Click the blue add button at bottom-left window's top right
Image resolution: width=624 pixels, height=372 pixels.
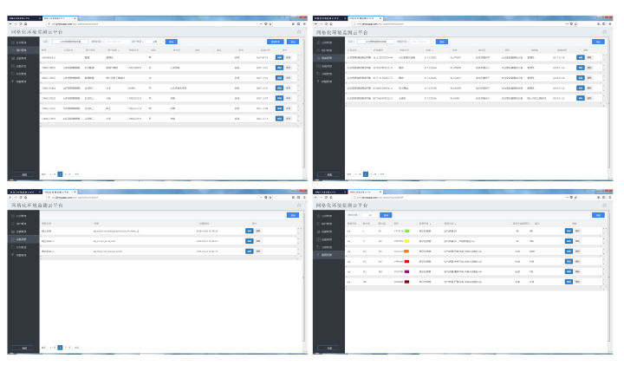(293, 214)
